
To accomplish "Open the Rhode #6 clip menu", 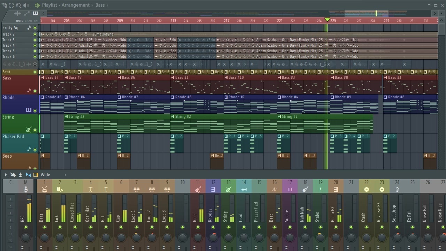I will 43,97.
